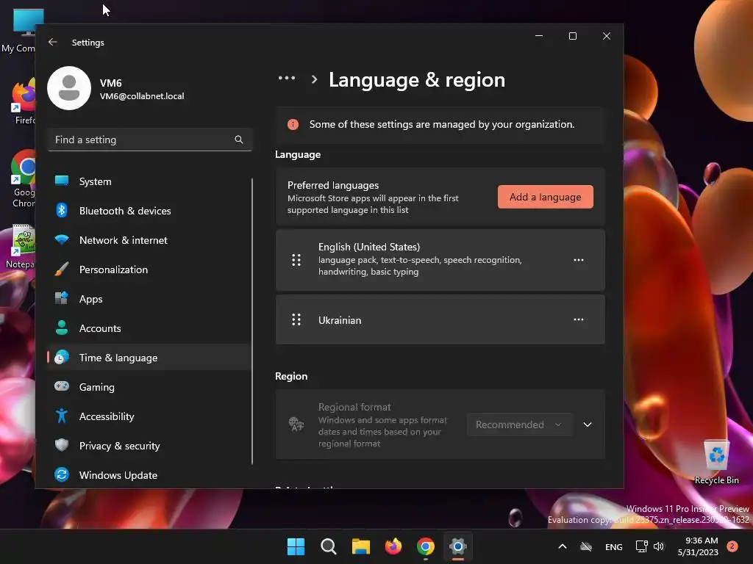Click the 'Preferred languages' heading text
The height and width of the screenshot is (564, 753).
(x=333, y=185)
